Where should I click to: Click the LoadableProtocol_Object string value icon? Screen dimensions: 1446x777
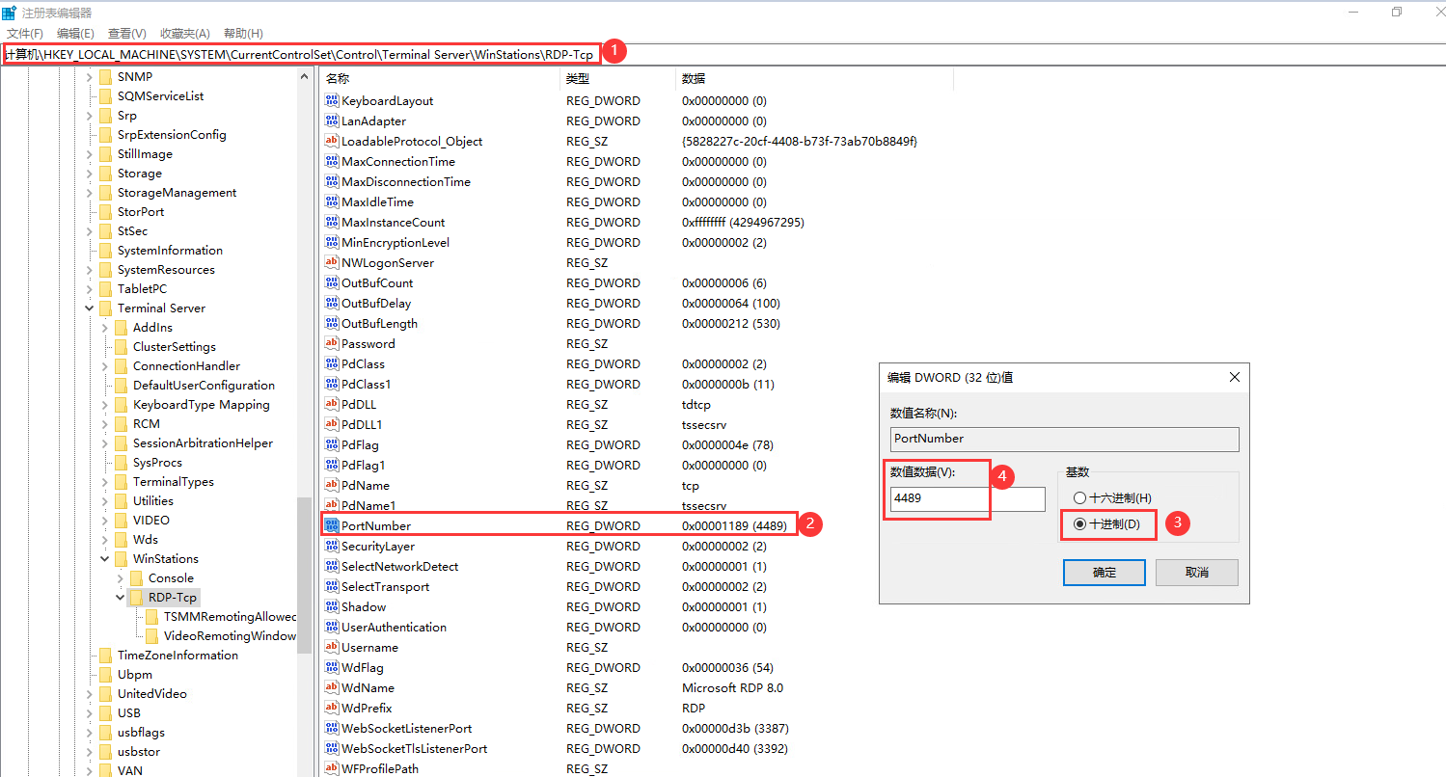coord(333,142)
